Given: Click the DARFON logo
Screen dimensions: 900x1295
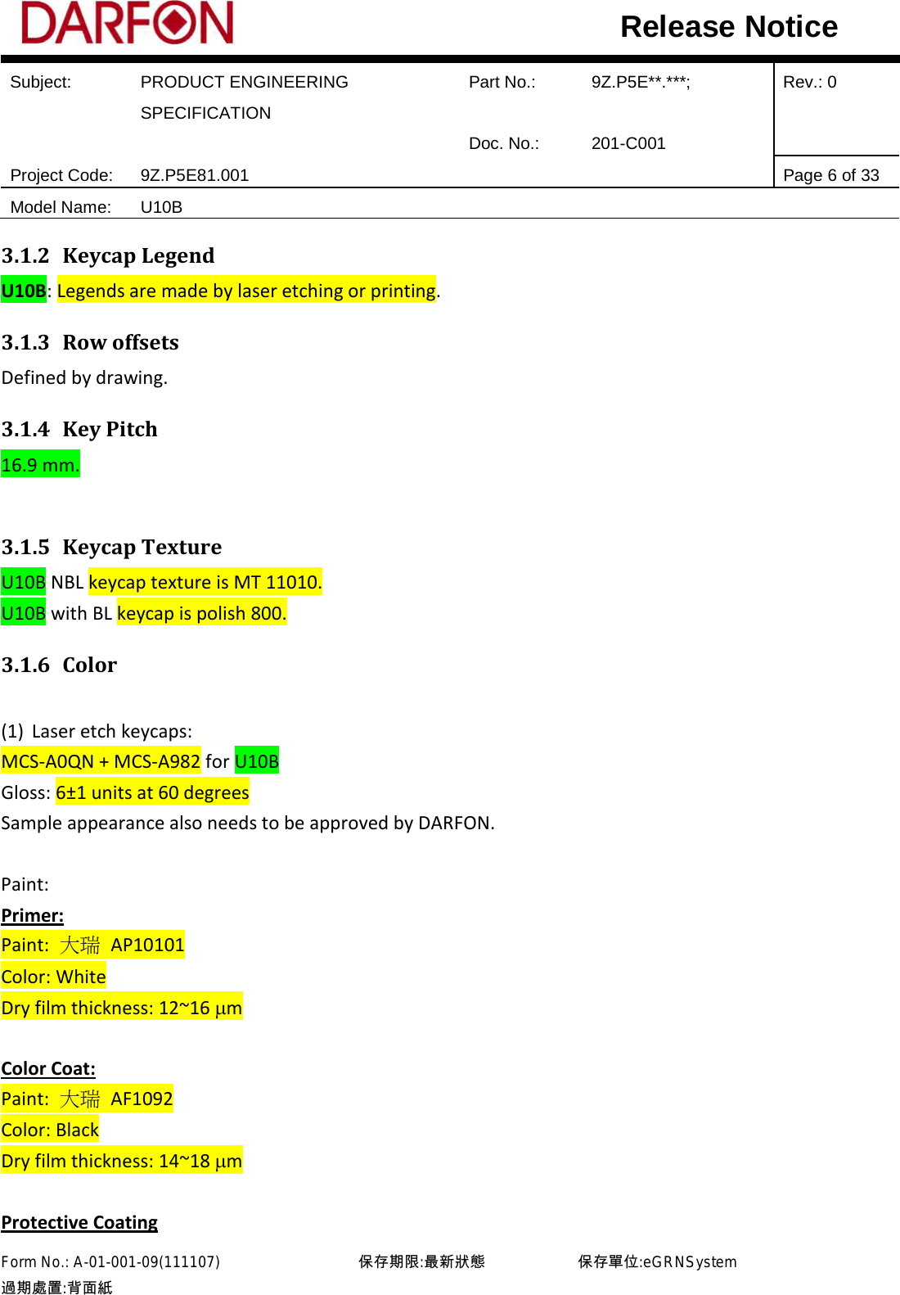Looking at the screenshot, I should click(x=128, y=23).
